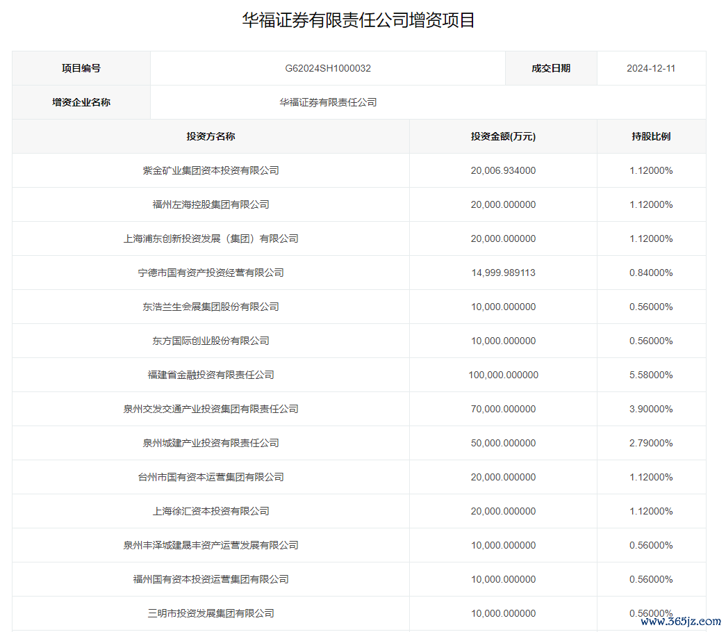Screen dimensions: 726x632
Task: Select investor 东方国际创业股份有限公司
Action: tap(211, 341)
